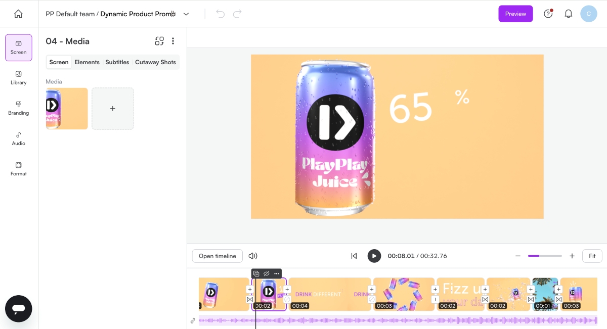Open the Audio panel in sidebar
Screen dimensions: 607x329
point(19,138)
